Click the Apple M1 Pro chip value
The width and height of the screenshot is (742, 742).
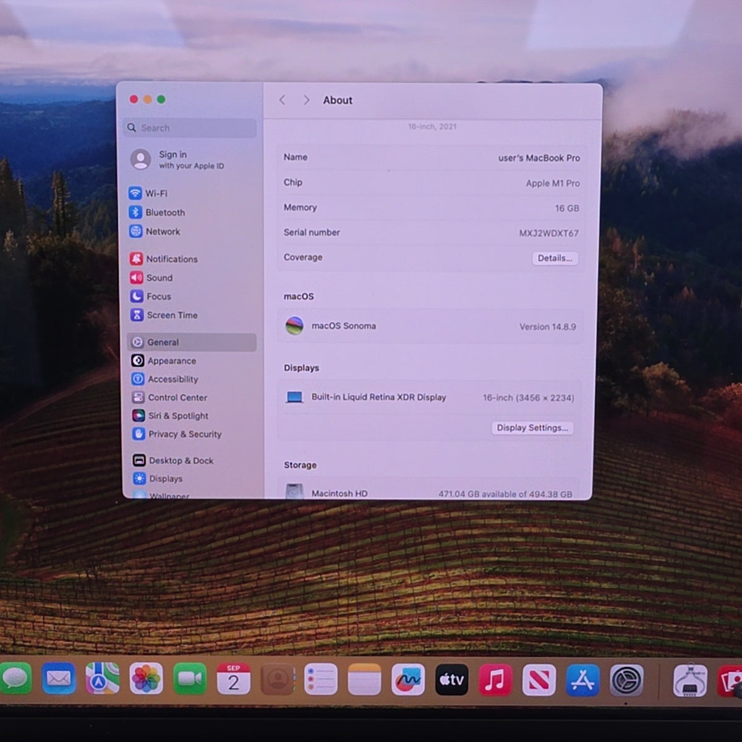click(553, 183)
